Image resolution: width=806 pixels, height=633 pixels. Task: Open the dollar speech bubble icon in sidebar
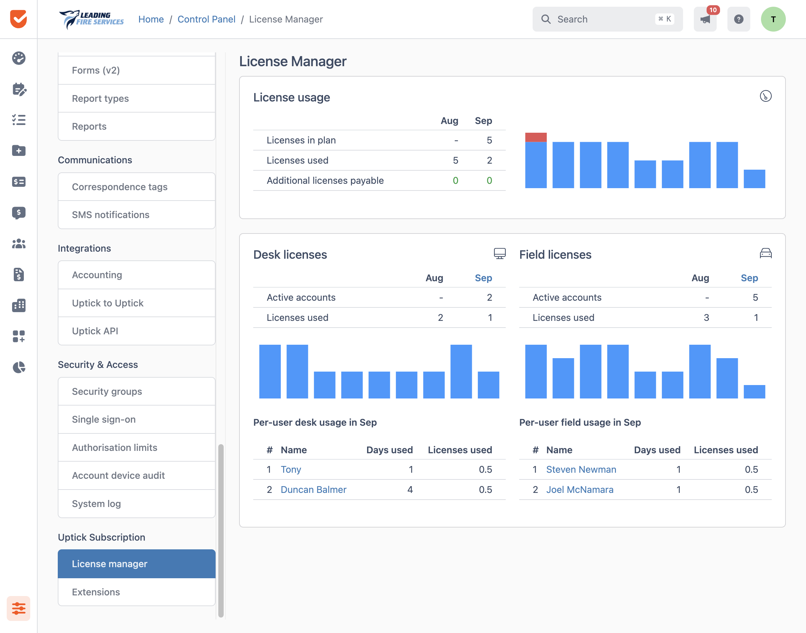[x=18, y=213]
